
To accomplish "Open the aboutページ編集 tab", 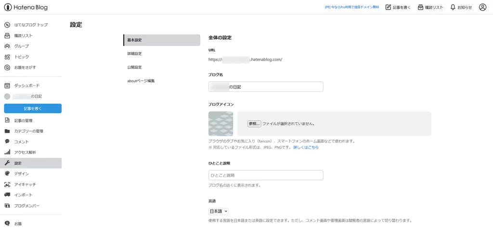I will (x=141, y=80).
